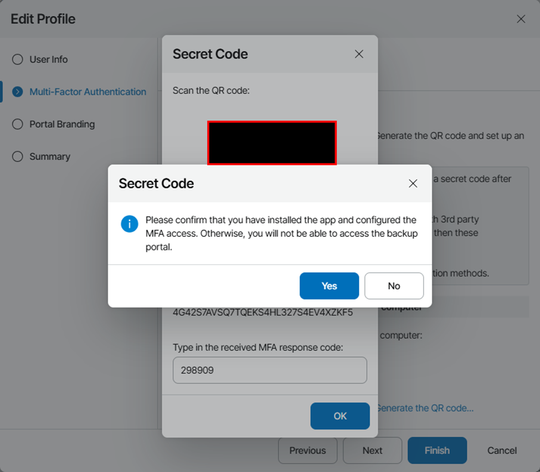540x472 pixels.
Task: Close the Edit Profile window with the X
Action: (x=521, y=19)
